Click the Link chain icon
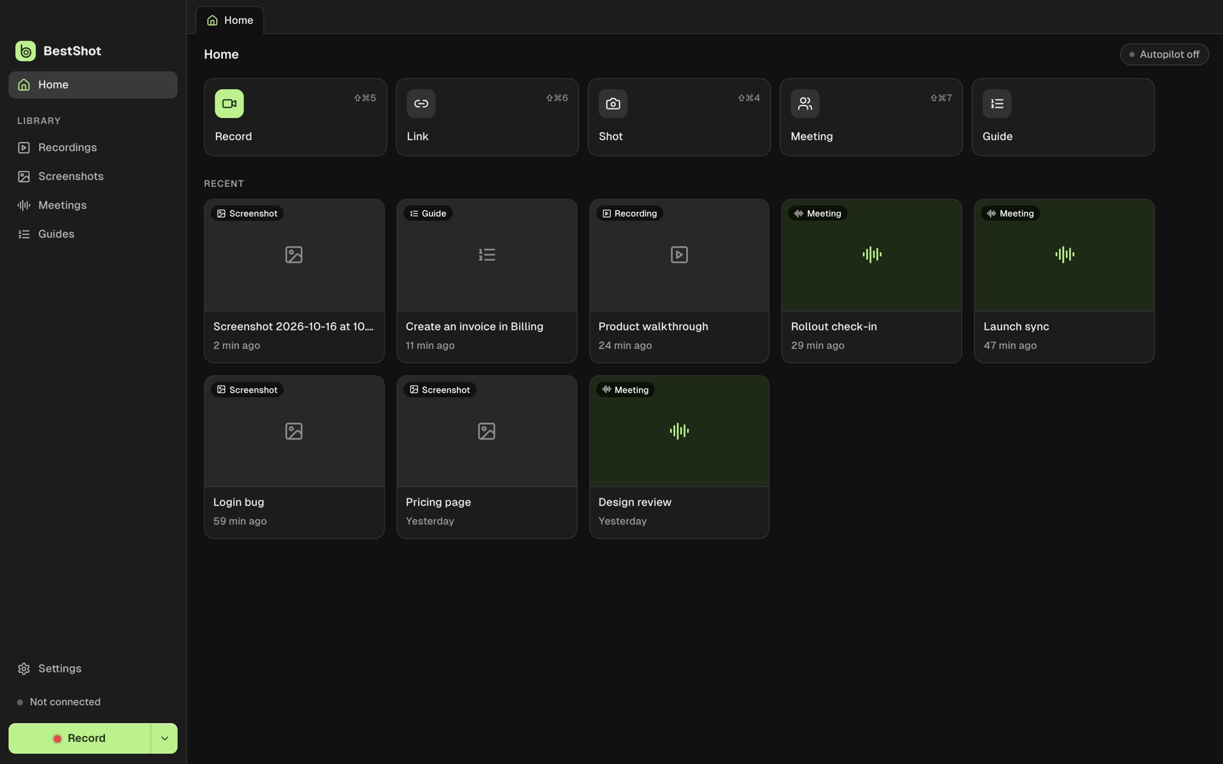The width and height of the screenshot is (1223, 764). click(421, 104)
